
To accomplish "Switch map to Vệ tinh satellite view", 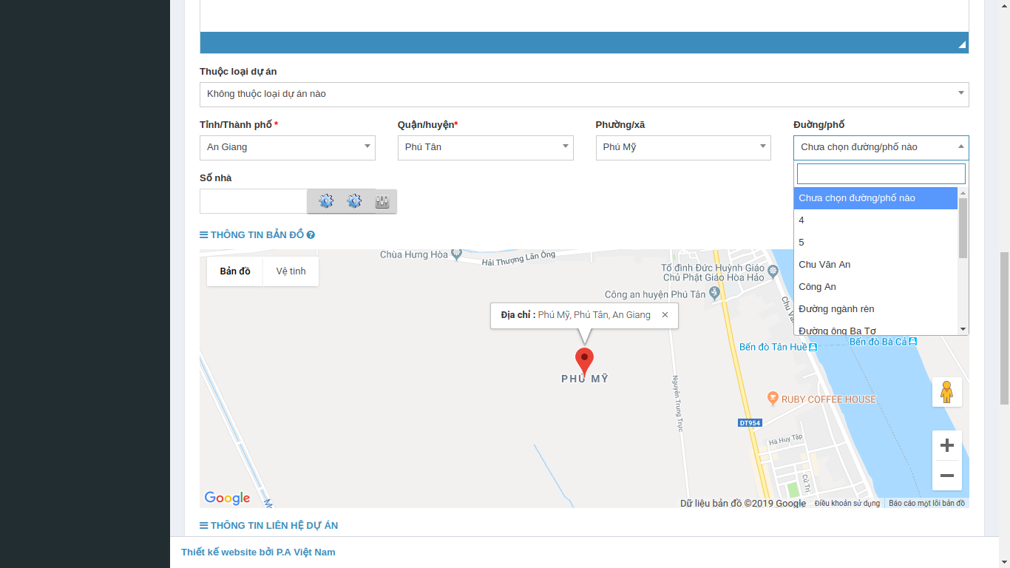I will pyautogui.click(x=291, y=271).
